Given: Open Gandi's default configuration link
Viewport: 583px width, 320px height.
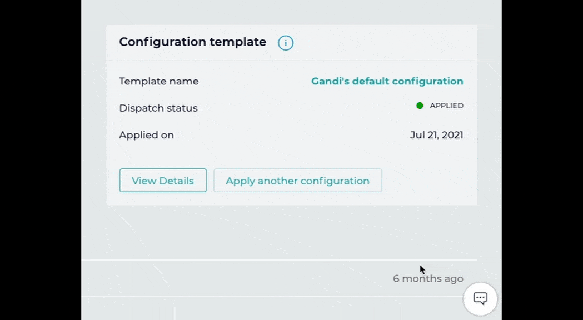Looking at the screenshot, I should tap(387, 81).
